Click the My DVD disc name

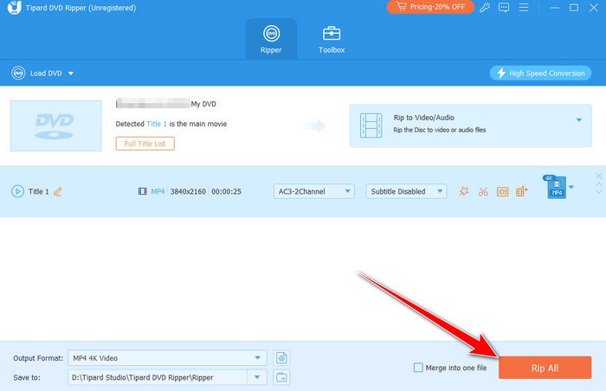pos(203,104)
